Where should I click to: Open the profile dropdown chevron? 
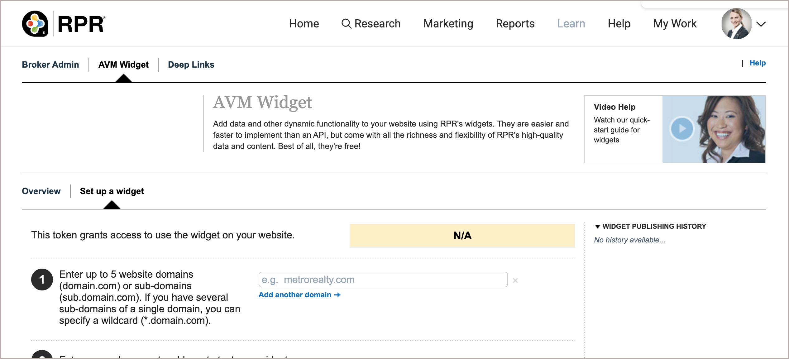coord(761,24)
